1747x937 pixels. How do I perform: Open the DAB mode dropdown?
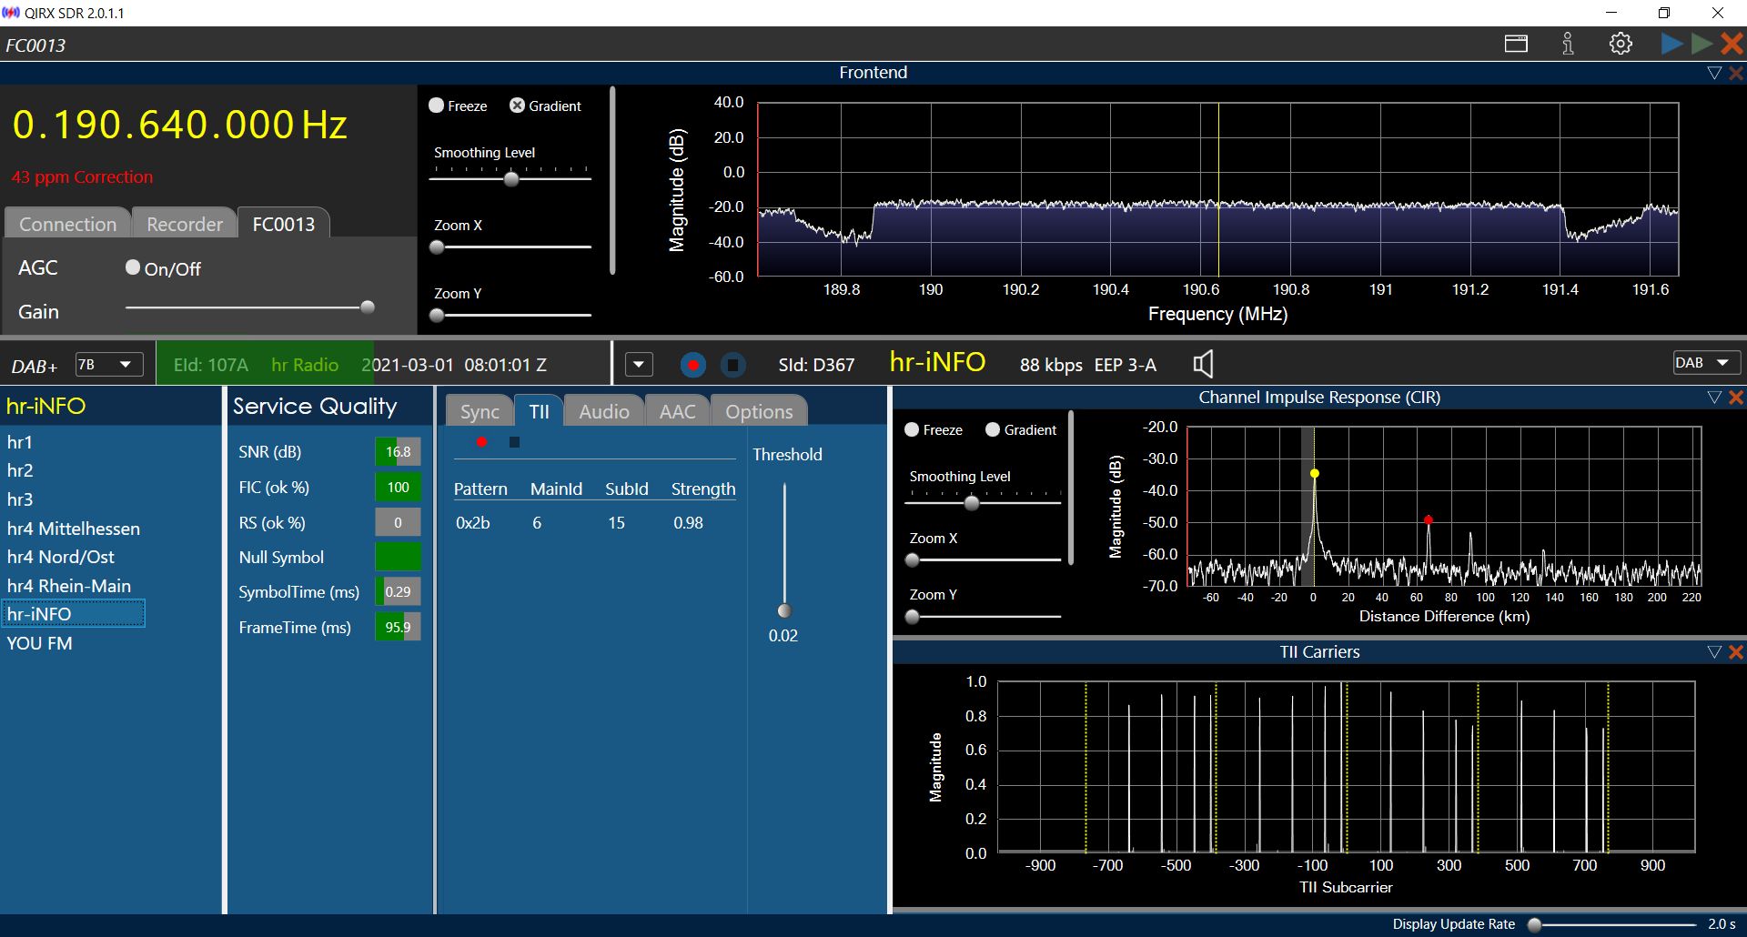point(1705,363)
